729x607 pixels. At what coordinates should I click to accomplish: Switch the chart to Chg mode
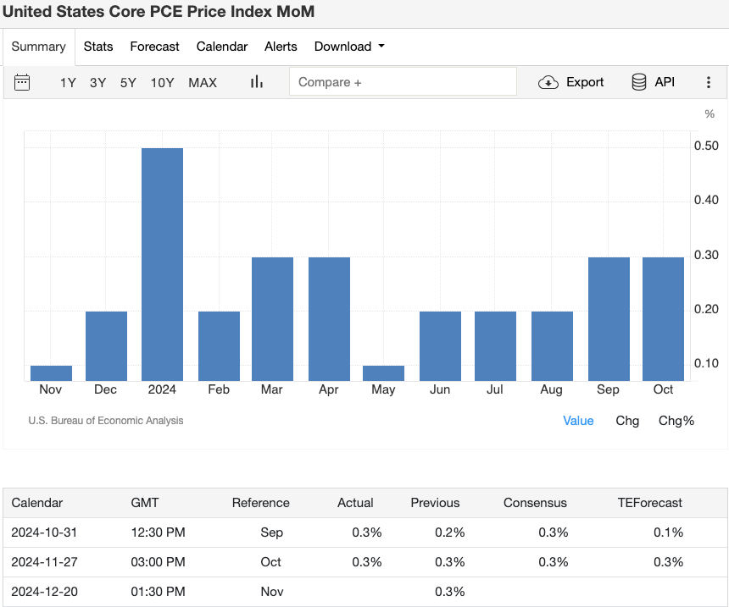(627, 421)
